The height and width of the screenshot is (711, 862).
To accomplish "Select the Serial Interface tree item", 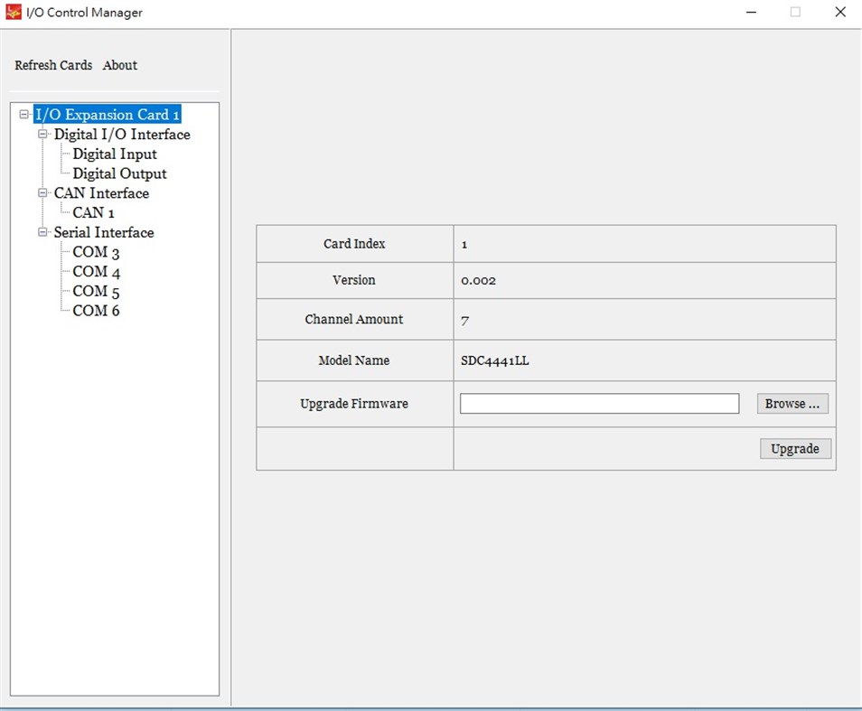I will click(104, 232).
